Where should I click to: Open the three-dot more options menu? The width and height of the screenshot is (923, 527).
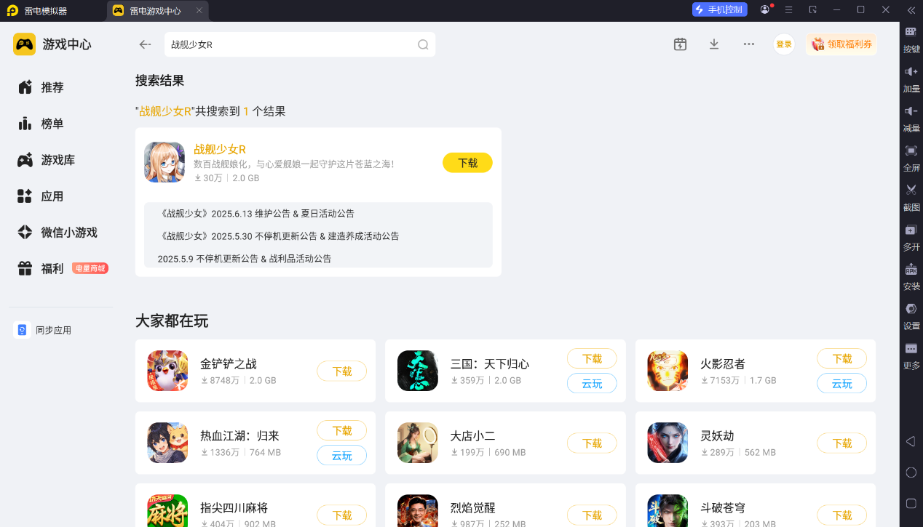pos(748,44)
